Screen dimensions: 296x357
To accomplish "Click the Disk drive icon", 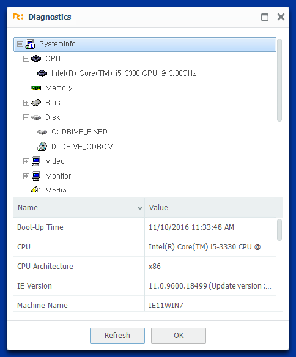I will [x=36, y=117].
